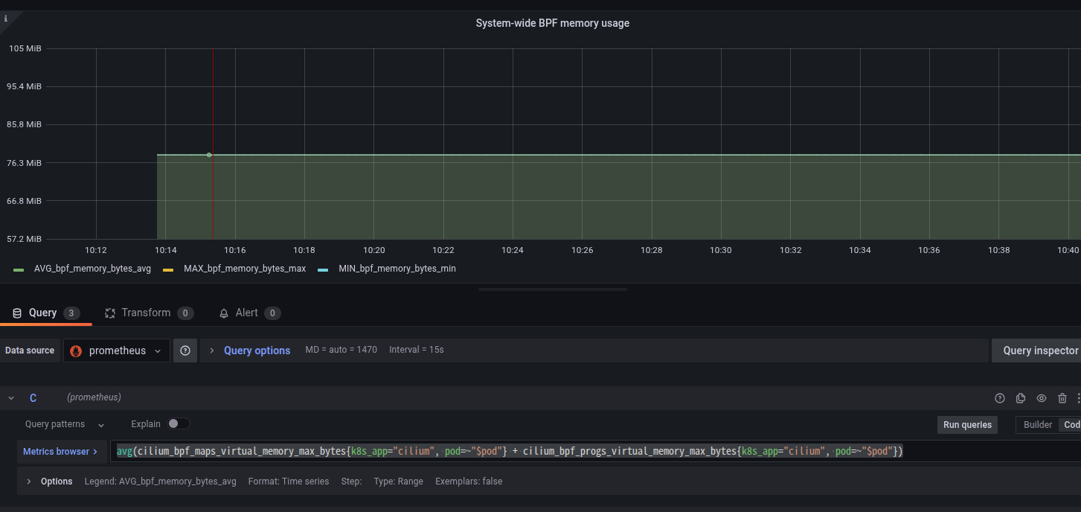Open the Query patterns dropdown

65,424
